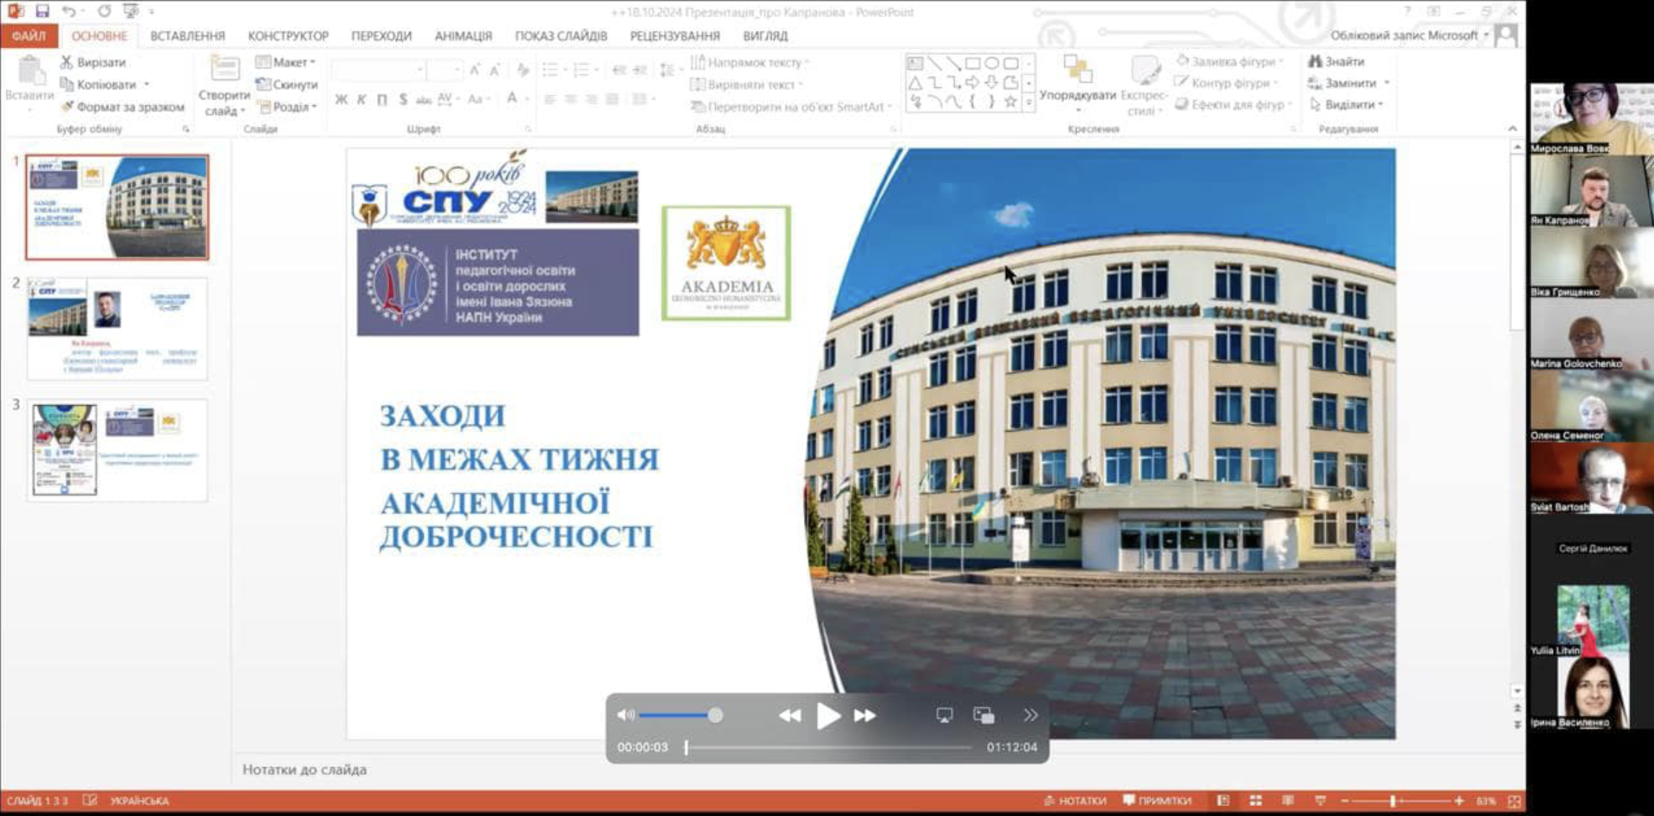Click the star shape in the shapes gallery

1010,102
